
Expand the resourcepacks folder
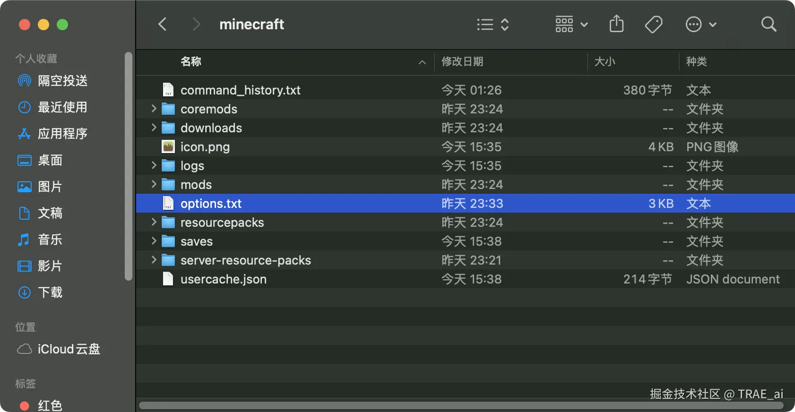[x=154, y=222]
